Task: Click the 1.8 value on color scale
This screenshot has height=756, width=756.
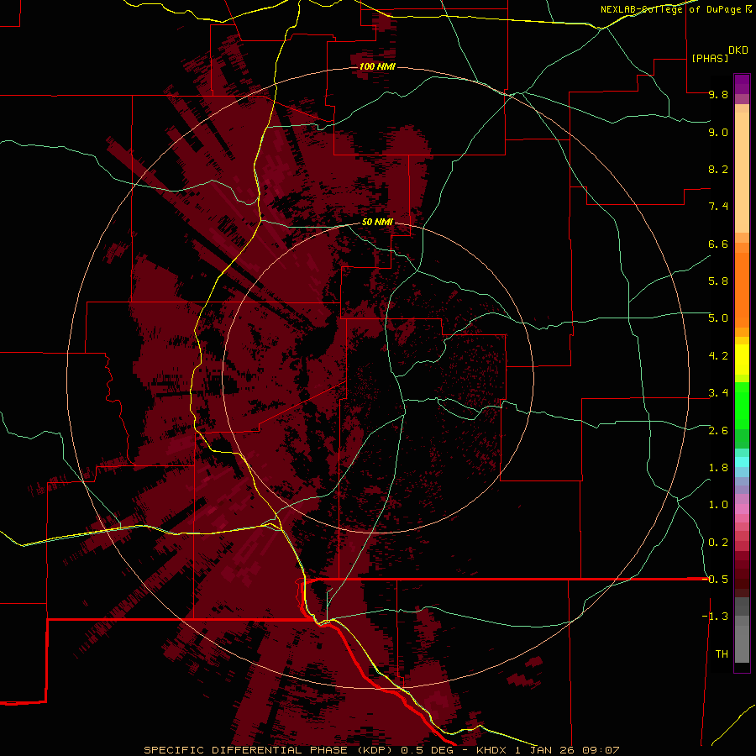Action: pos(718,468)
